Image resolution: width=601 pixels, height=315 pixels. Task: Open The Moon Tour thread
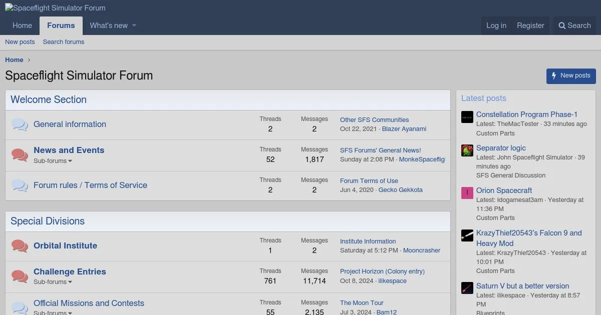click(x=362, y=303)
